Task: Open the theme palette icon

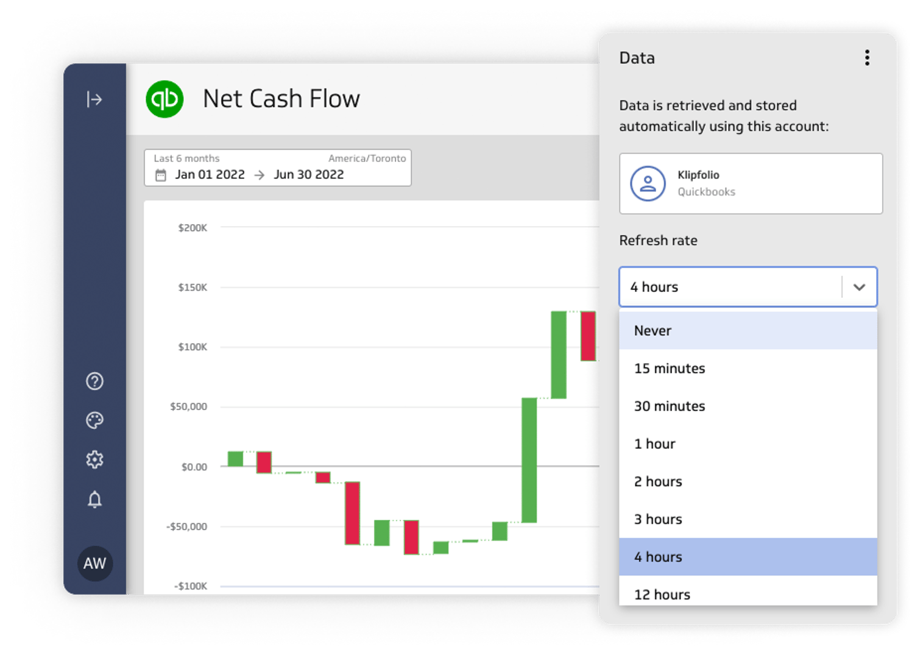Action: click(94, 420)
